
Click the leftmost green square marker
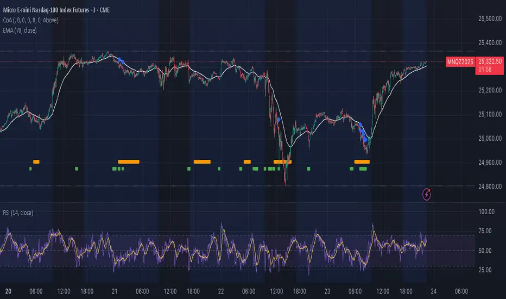tap(30, 169)
